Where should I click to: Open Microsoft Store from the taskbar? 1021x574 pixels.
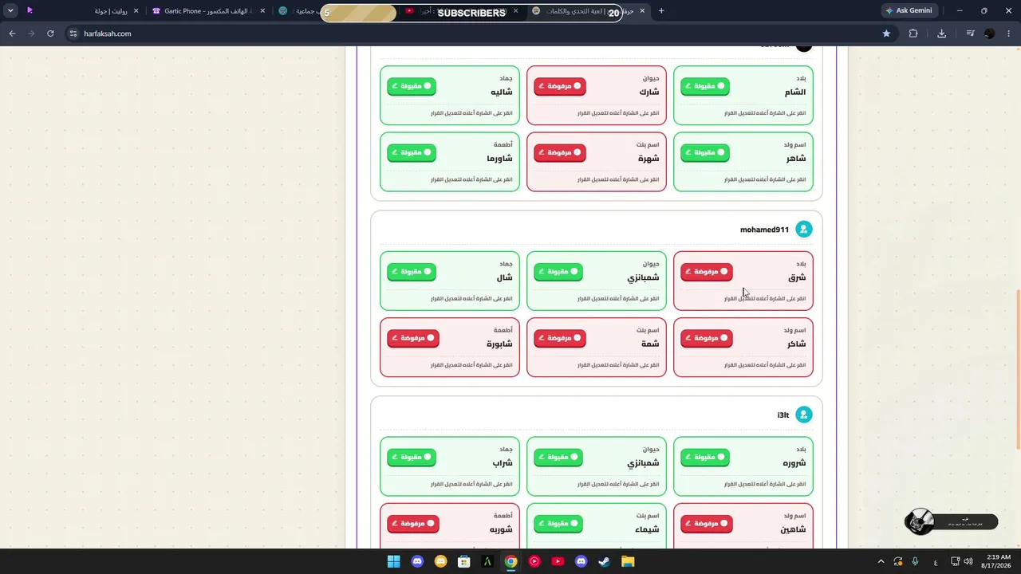pyautogui.click(x=463, y=561)
